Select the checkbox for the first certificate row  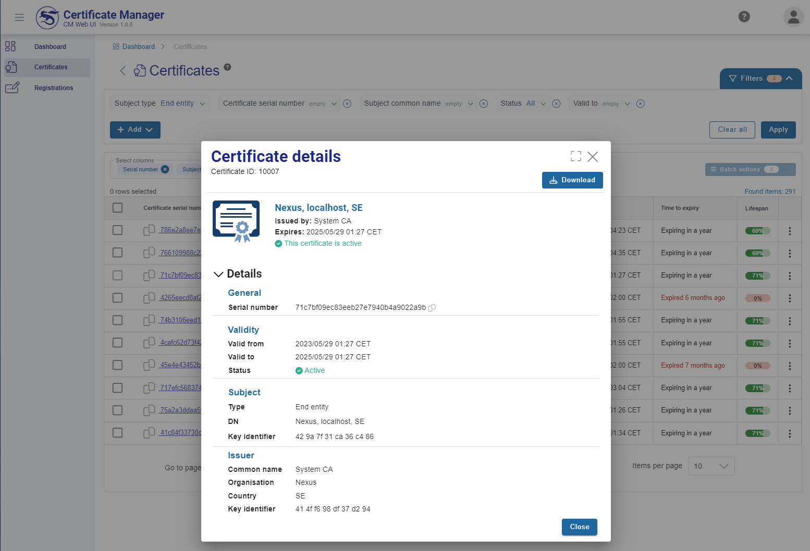[x=117, y=230]
